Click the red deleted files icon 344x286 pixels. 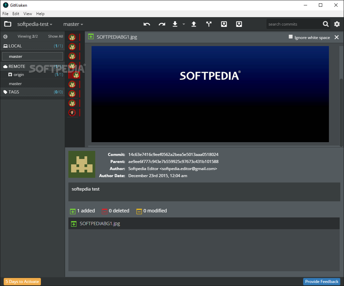coord(104,211)
